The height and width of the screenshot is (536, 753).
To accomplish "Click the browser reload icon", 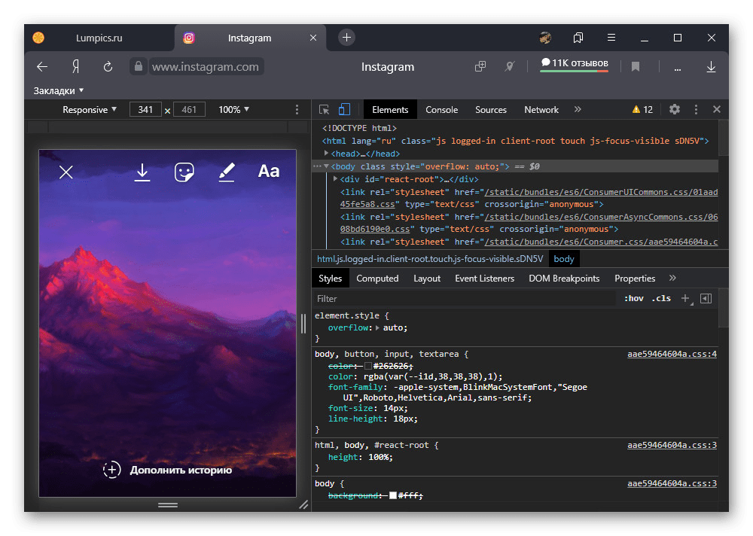I will pos(108,67).
